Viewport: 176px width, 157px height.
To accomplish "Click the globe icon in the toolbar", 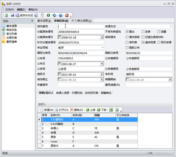I will 61,15.
